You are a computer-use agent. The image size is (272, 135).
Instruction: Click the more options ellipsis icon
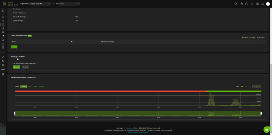(x=246, y=4)
